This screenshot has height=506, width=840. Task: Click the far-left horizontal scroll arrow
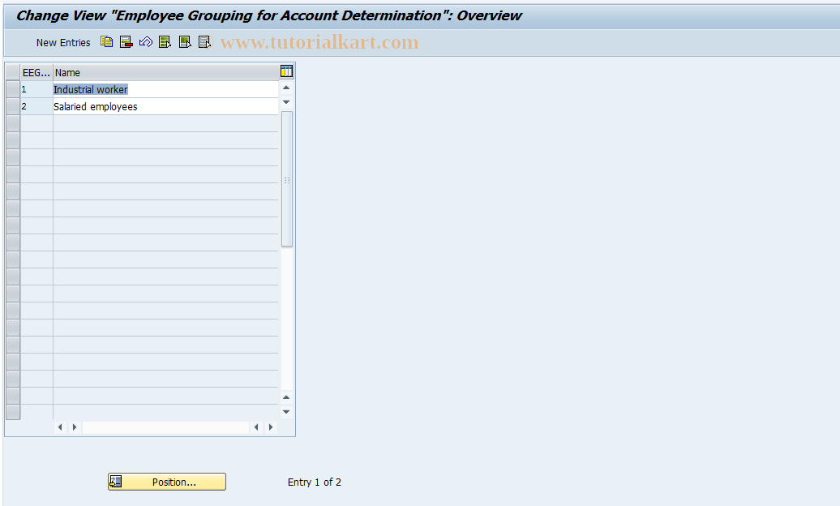point(60,427)
